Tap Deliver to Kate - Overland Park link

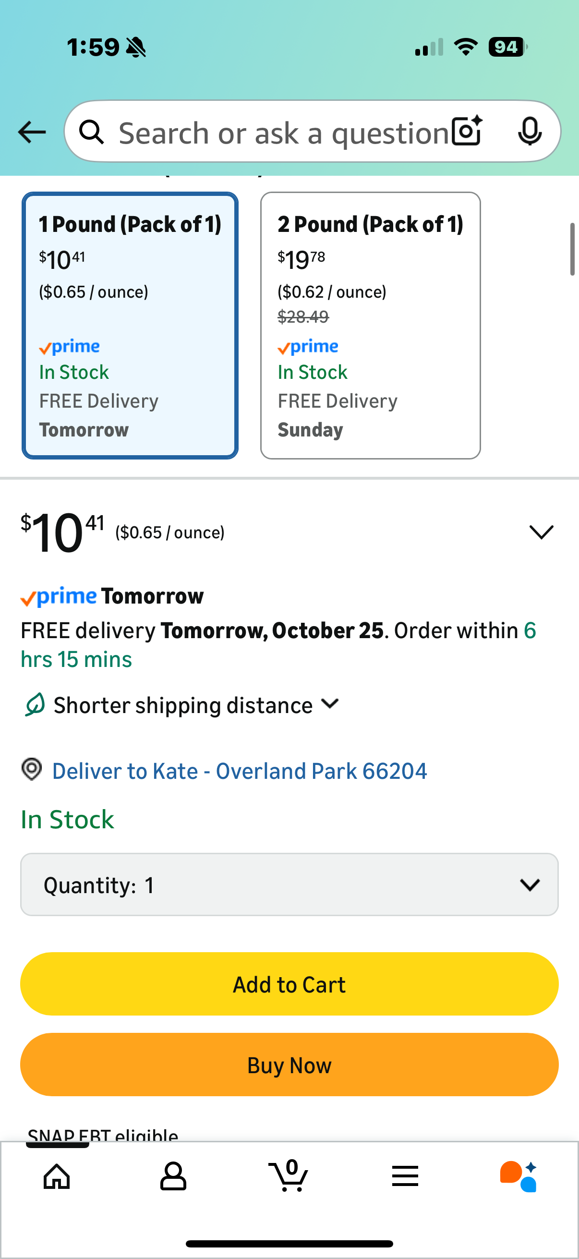click(x=240, y=771)
